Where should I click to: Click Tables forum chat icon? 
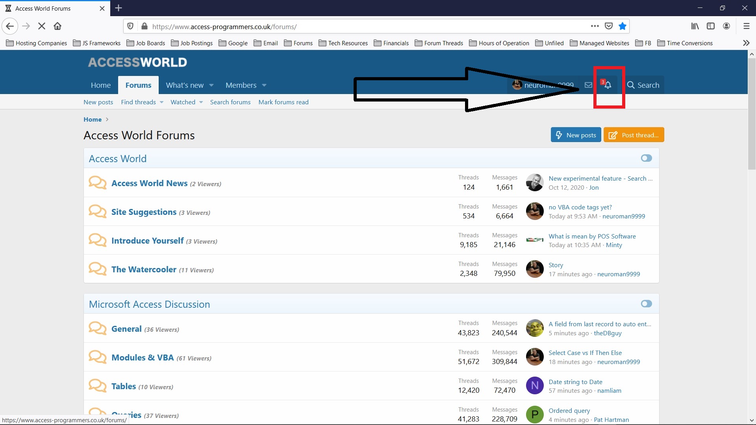[x=97, y=386]
